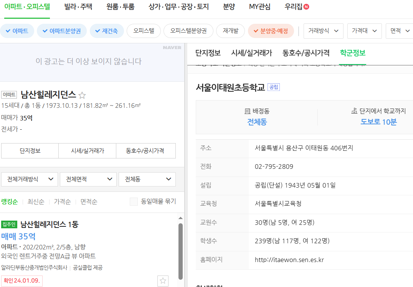Click 공립(단설) 1943년 05월 01일 value

point(295,185)
